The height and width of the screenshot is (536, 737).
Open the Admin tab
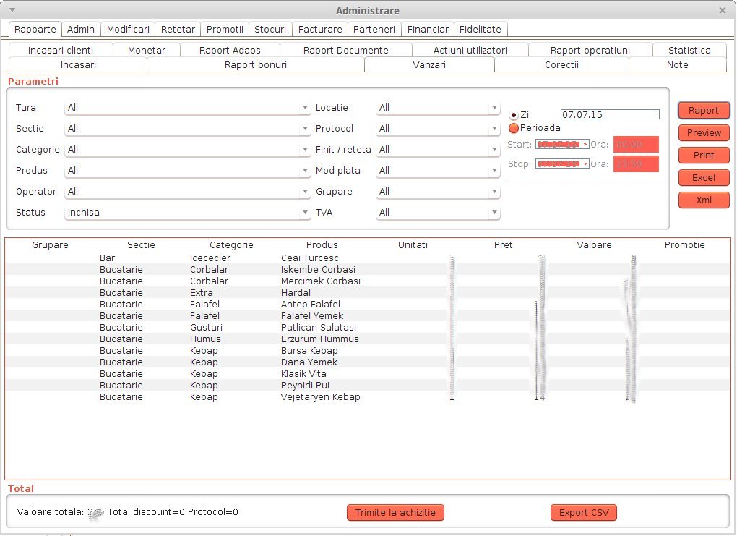tap(81, 29)
